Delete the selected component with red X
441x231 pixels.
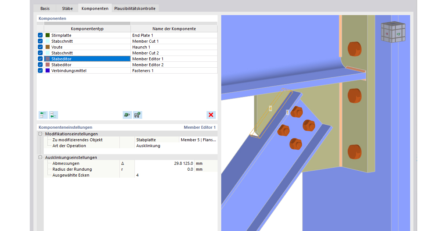211,115
